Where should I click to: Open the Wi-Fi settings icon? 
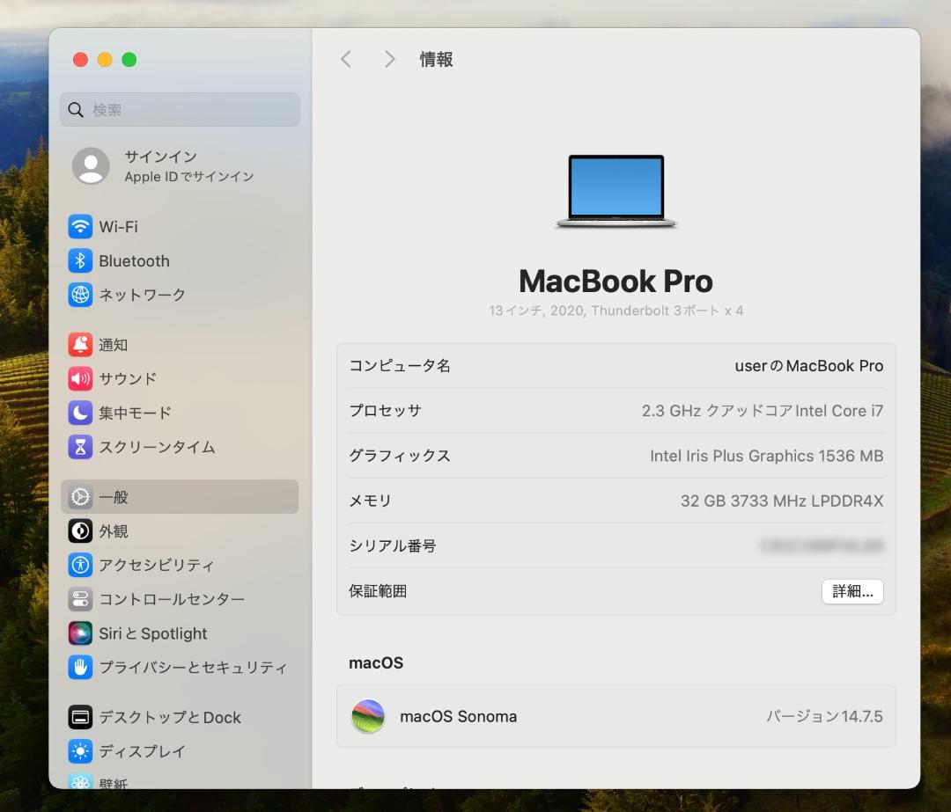80,227
